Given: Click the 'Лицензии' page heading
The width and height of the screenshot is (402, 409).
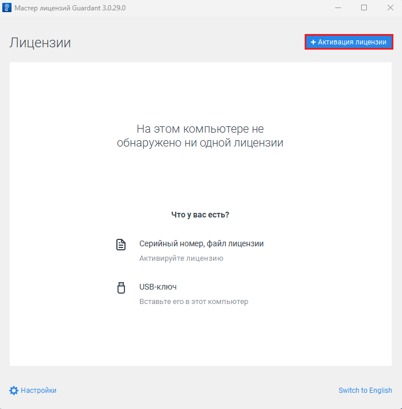Looking at the screenshot, I should [x=40, y=43].
